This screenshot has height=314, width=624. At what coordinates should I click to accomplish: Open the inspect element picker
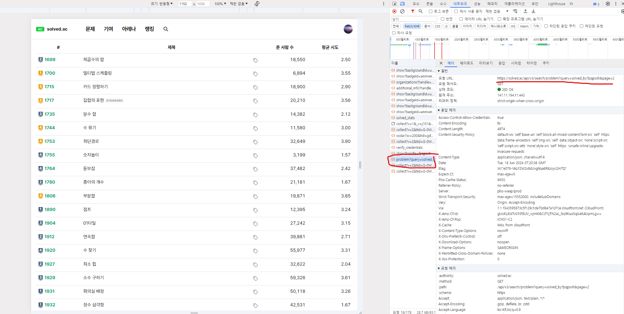[x=394, y=4]
